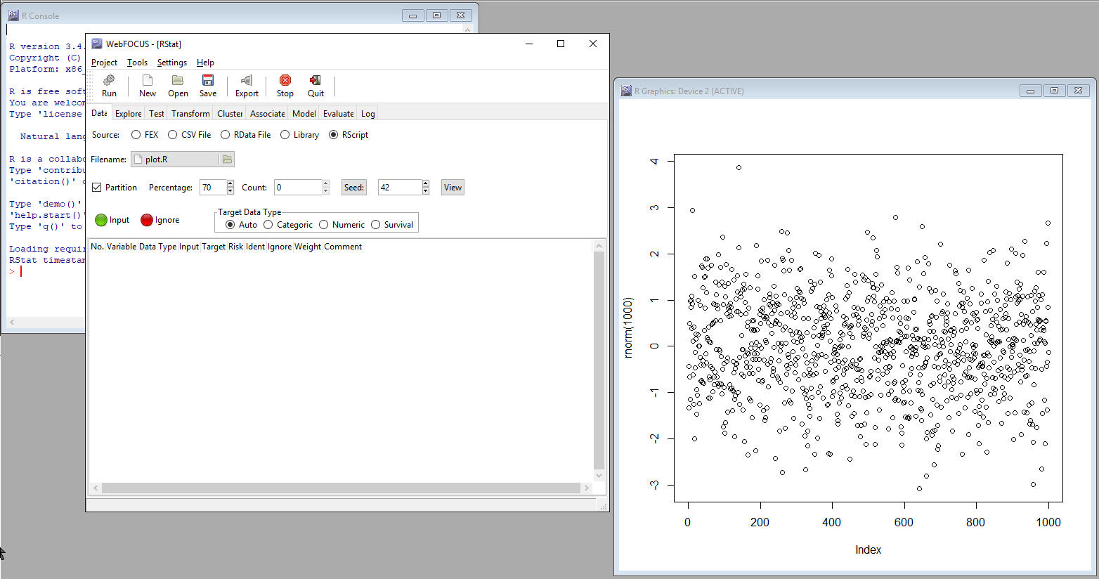
Task: Show the Log tab
Action: (368, 114)
